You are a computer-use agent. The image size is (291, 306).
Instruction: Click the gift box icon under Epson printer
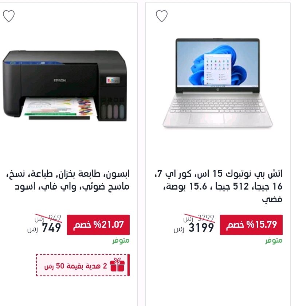click(117, 265)
